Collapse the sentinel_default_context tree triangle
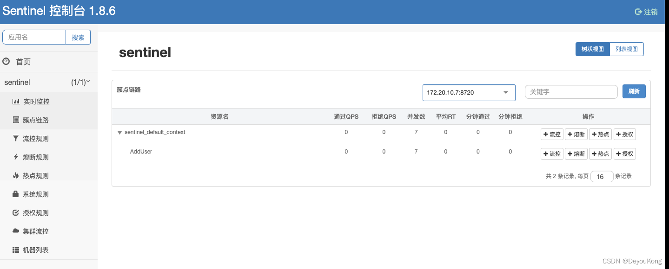Image resolution: width=669 pixels, height=269 pixels. (x=119, y=133)
